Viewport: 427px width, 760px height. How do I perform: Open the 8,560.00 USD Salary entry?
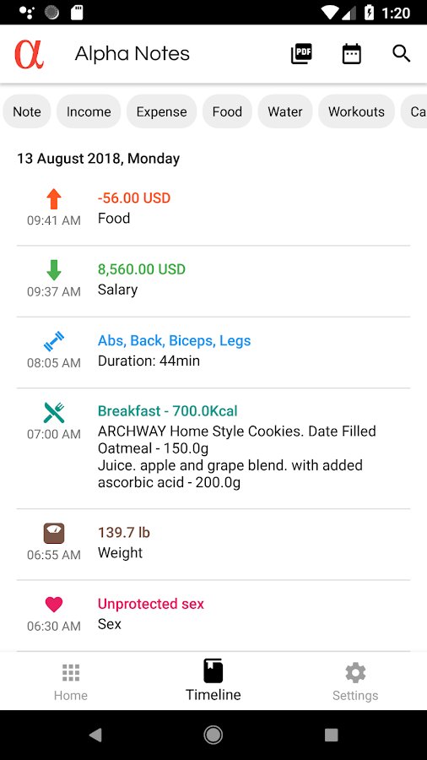coord(213,281)
